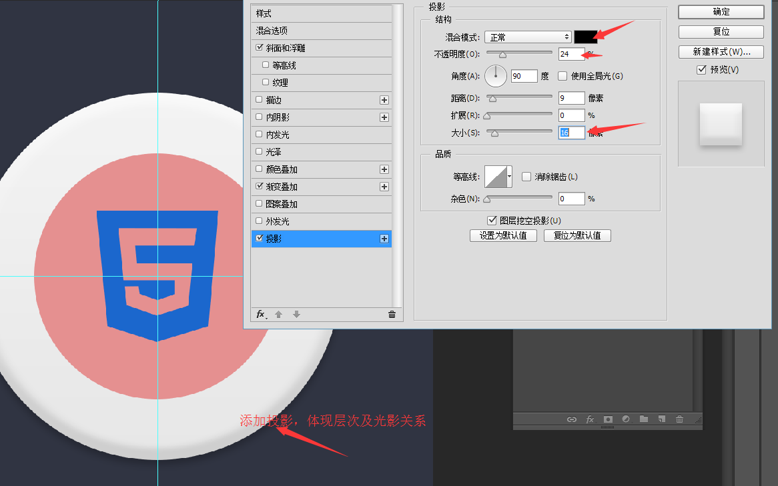Click the angle value field showing 90
778x486 pixels.
524,76
